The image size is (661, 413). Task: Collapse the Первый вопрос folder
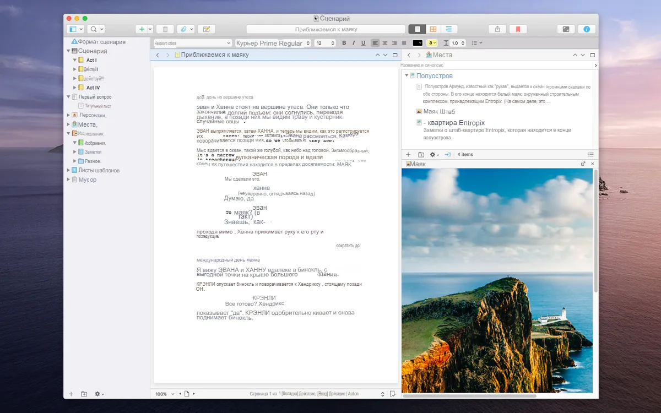click(69, 95)
